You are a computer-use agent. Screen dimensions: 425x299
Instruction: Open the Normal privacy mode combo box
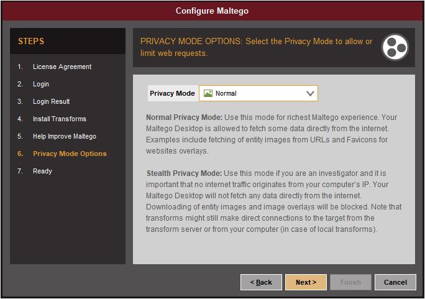258,93
